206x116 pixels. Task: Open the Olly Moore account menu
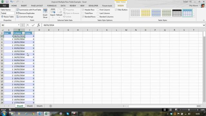[x=194, y=5]
